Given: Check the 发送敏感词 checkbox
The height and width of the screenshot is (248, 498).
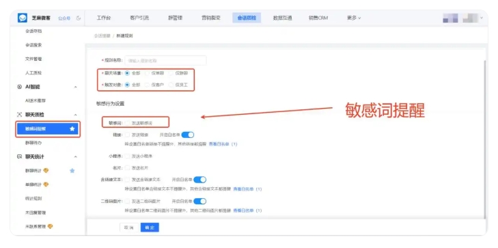Looking at the screenshot, I should 127,122.
